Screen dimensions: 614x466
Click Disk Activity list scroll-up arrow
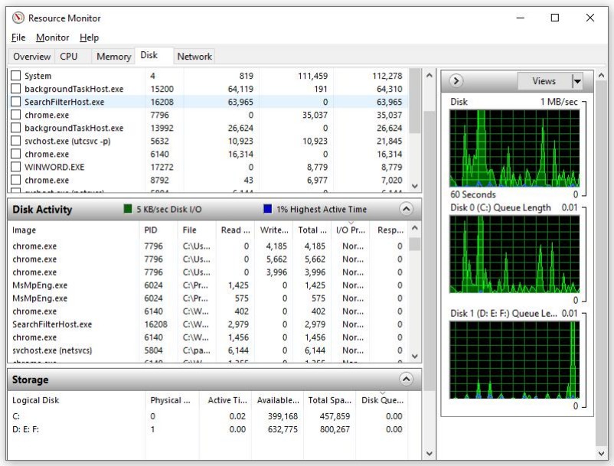click(415, 228)
